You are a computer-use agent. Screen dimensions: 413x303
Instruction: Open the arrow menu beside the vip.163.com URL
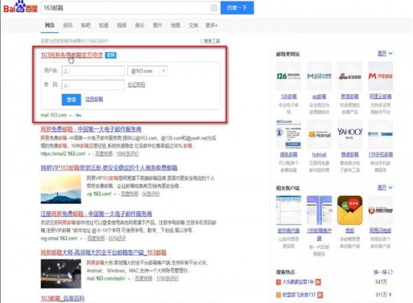coord(115,194)
